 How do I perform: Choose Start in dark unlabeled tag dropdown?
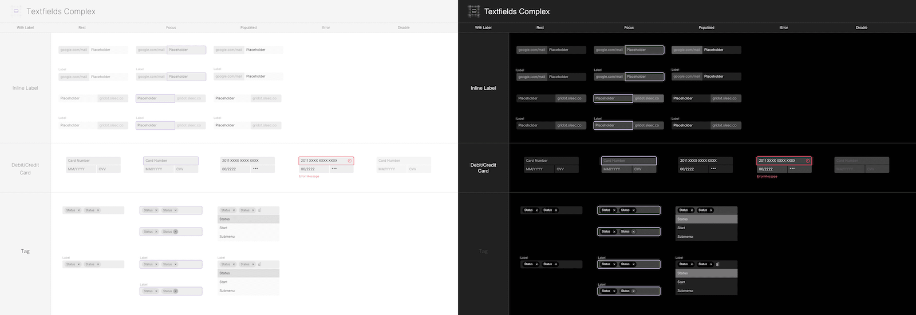706,228
